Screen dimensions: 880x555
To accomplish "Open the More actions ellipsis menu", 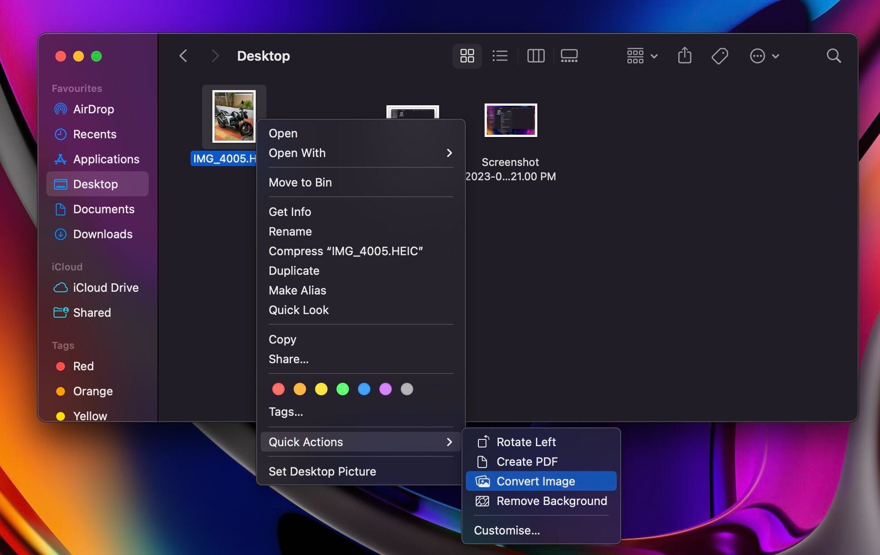I will pos(764,56).
